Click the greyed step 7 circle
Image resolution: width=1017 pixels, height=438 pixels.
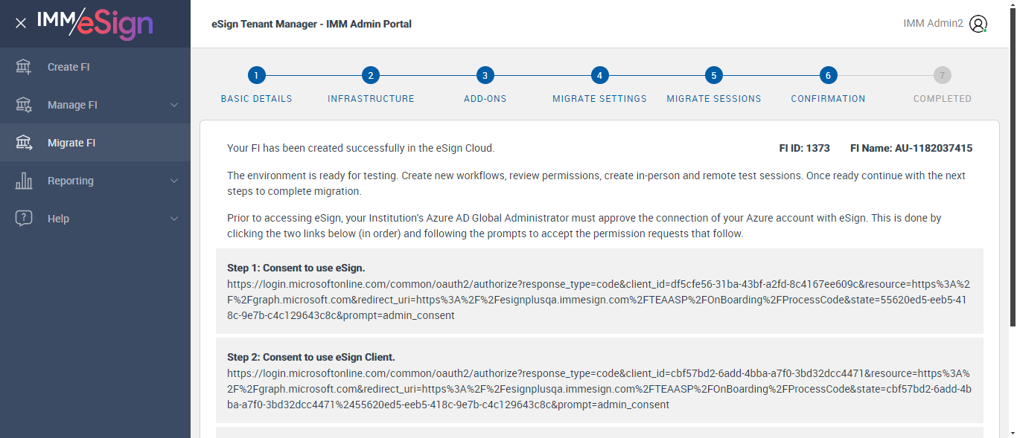943,75
